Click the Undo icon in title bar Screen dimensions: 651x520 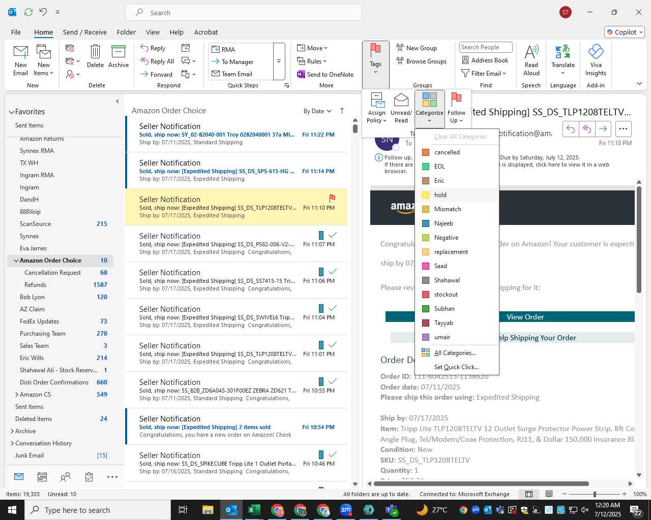[43, 12]
